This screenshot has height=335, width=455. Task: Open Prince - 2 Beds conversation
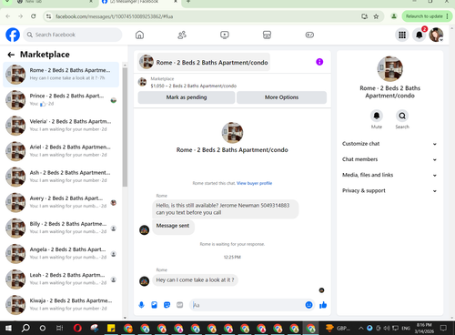point(61,100)
